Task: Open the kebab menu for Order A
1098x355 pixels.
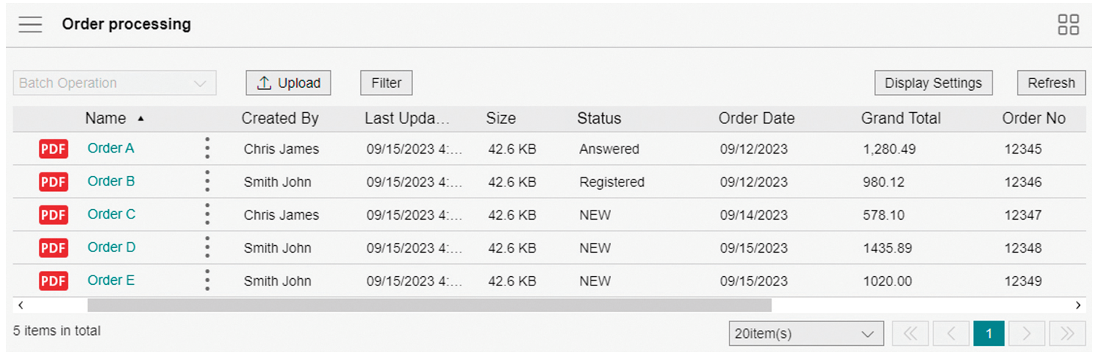Action: 207,148
